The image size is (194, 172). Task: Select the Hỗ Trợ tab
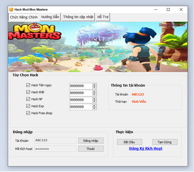coord(103,17)
